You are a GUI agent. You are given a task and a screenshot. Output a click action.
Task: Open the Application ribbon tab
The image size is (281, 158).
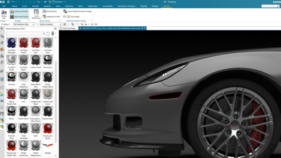click(x=93, y=6)
